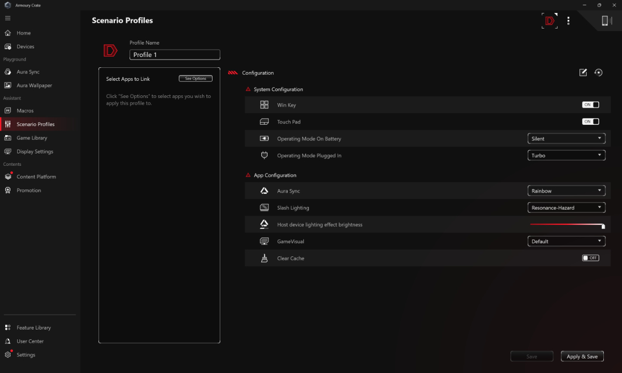Image resolution: width=622 pixels, height=373 pixels.
Task: Toggle the Clear Cache switch
Action: pos(591,258)
